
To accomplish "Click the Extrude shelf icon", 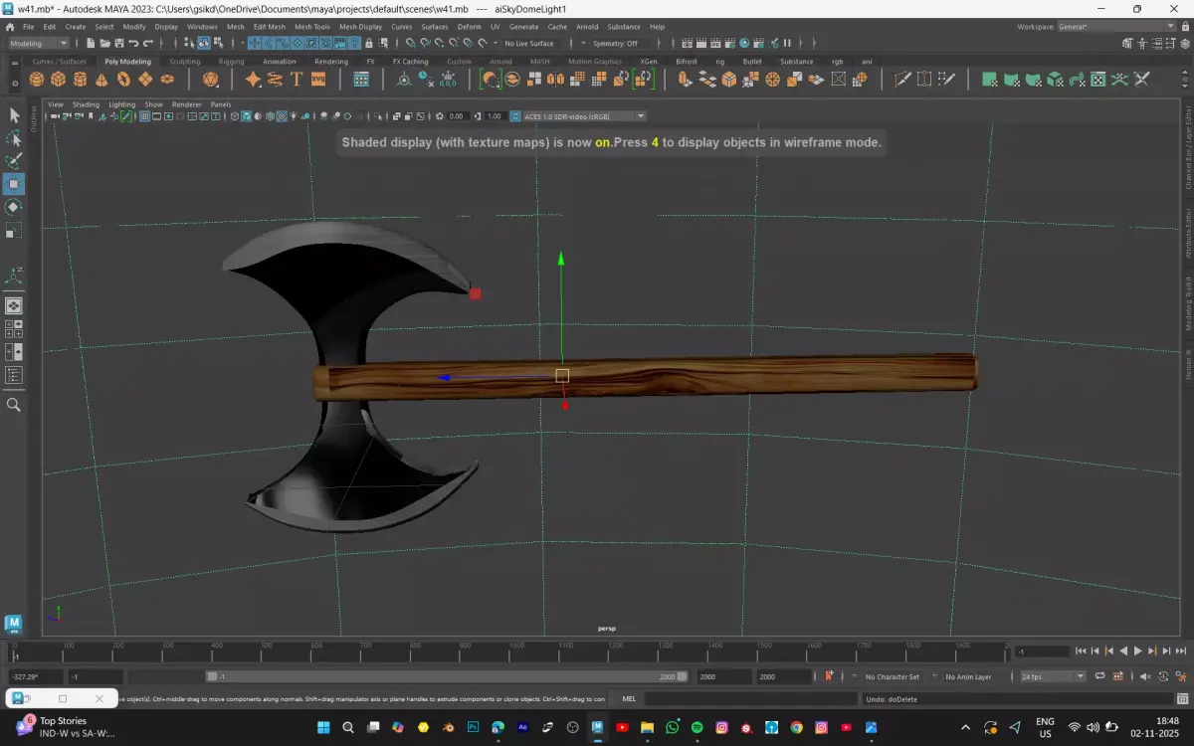I will click(686, 79).
